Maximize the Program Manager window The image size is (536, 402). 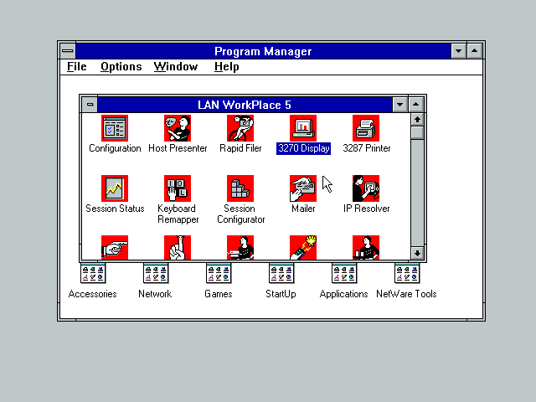click(x=475, y=51)
